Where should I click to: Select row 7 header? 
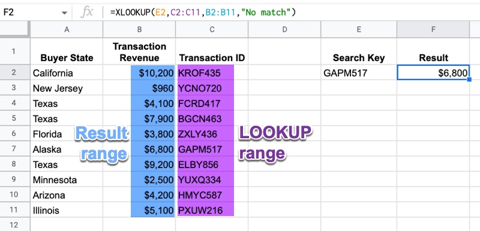point(14,149)
